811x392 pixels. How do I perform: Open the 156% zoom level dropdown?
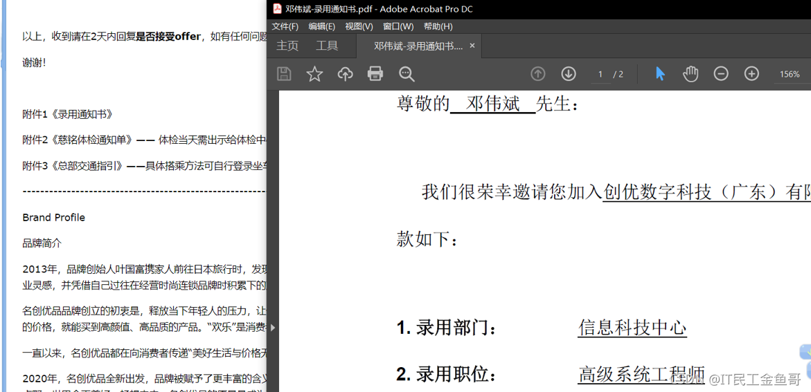tap(790, 75)
